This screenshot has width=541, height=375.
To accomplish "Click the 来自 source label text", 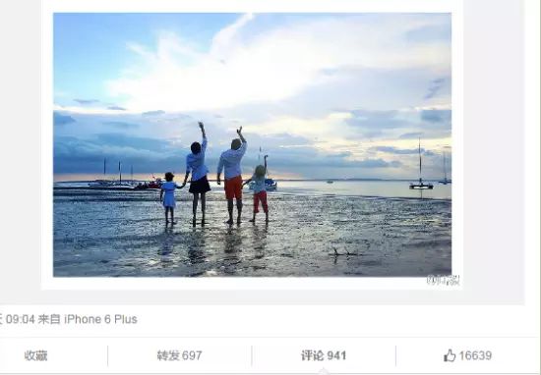I will click(49, 319).
